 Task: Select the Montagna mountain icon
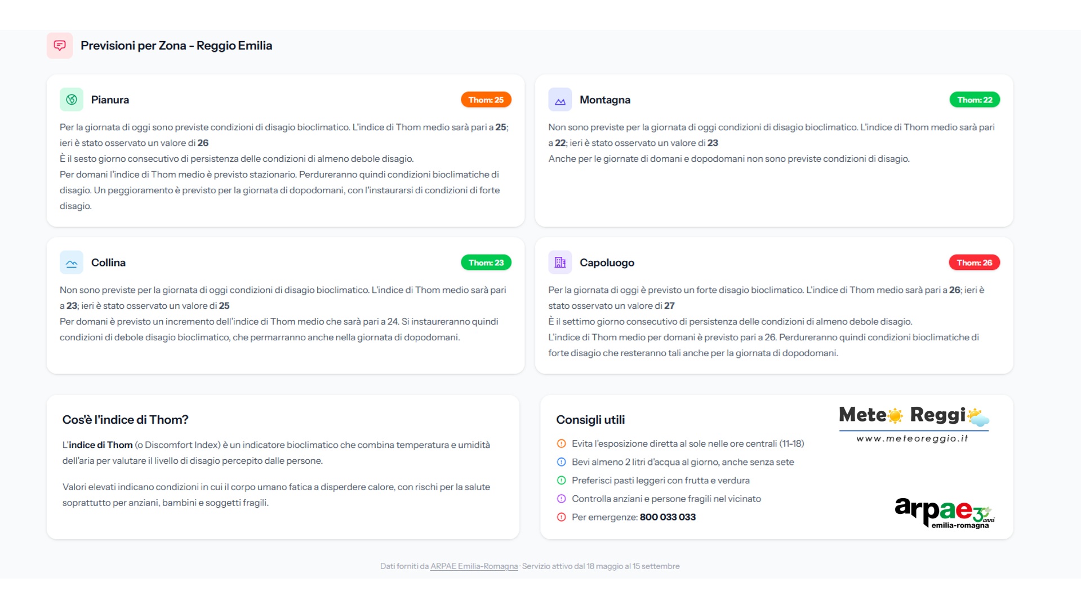pyautogui.click(x=560, y=100)
